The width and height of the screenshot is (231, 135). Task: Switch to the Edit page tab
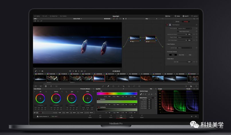tap(100, 117)
